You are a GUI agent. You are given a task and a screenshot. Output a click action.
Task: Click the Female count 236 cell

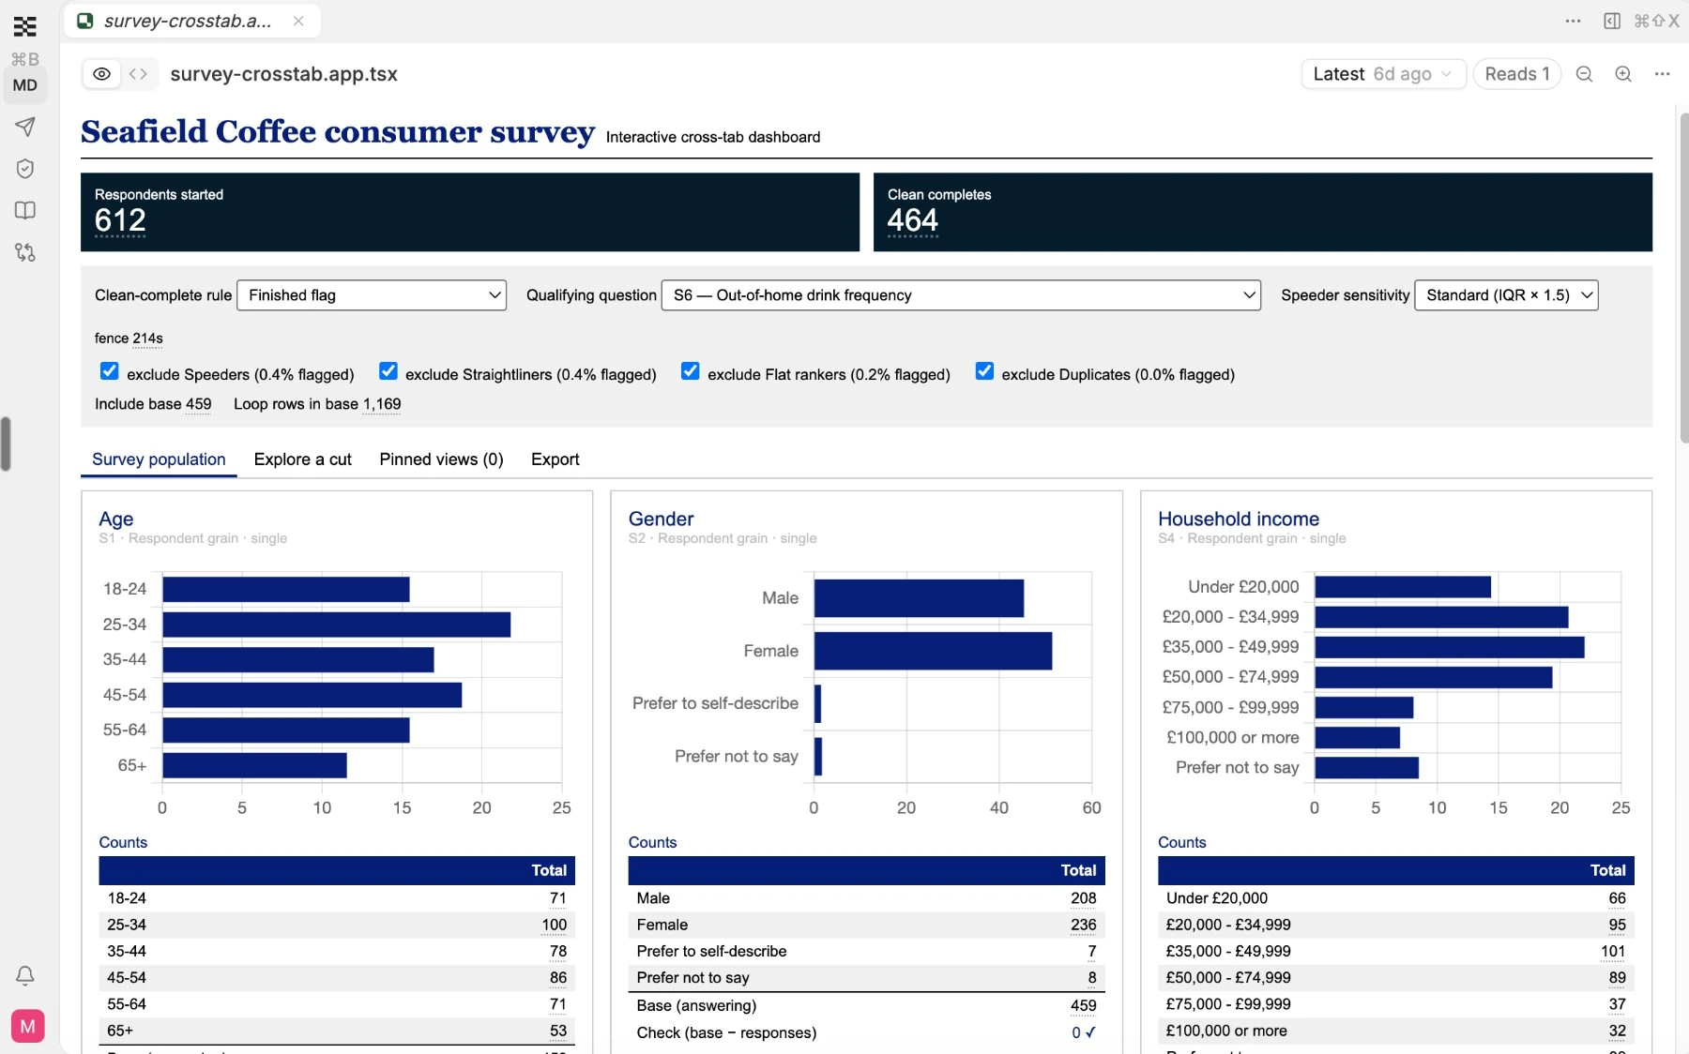coord(1083,925)
